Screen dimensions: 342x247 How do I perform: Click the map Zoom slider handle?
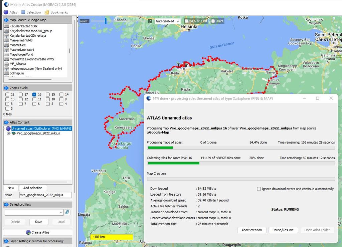[106, 21]
